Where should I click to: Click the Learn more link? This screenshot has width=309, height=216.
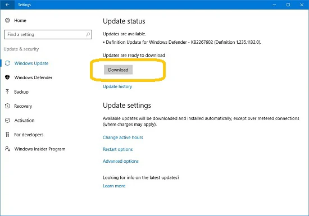114,186
